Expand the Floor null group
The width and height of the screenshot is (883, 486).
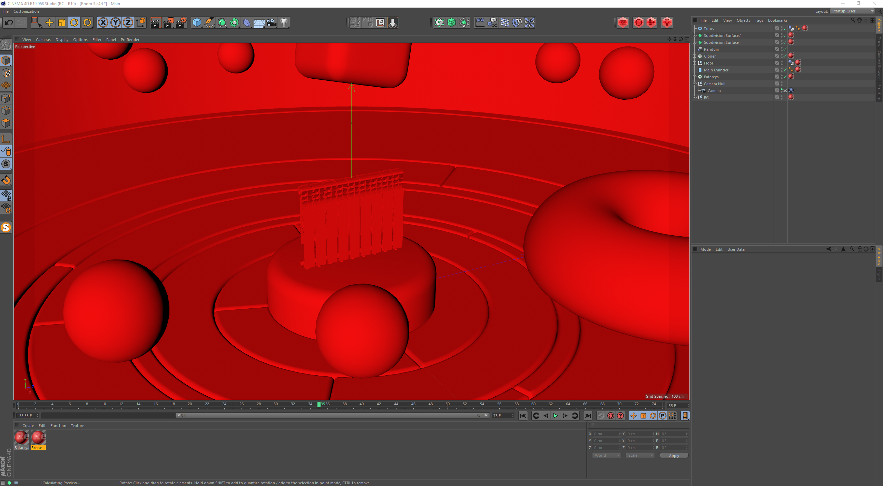tap(695, 63)
